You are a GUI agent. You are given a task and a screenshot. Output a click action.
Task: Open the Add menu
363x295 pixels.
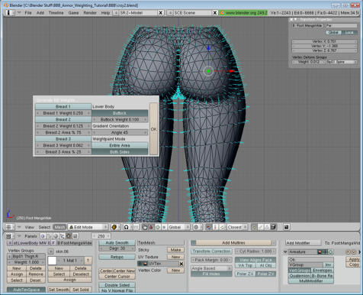click(x=40, y=12)
